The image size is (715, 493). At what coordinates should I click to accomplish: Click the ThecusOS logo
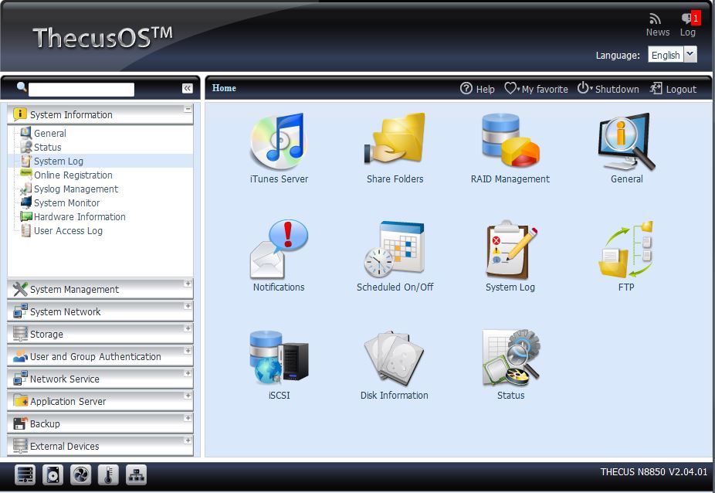tap(103, 37)
